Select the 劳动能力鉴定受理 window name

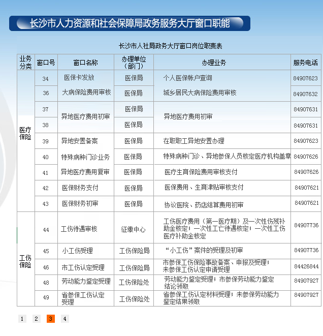tap(85, 281)
